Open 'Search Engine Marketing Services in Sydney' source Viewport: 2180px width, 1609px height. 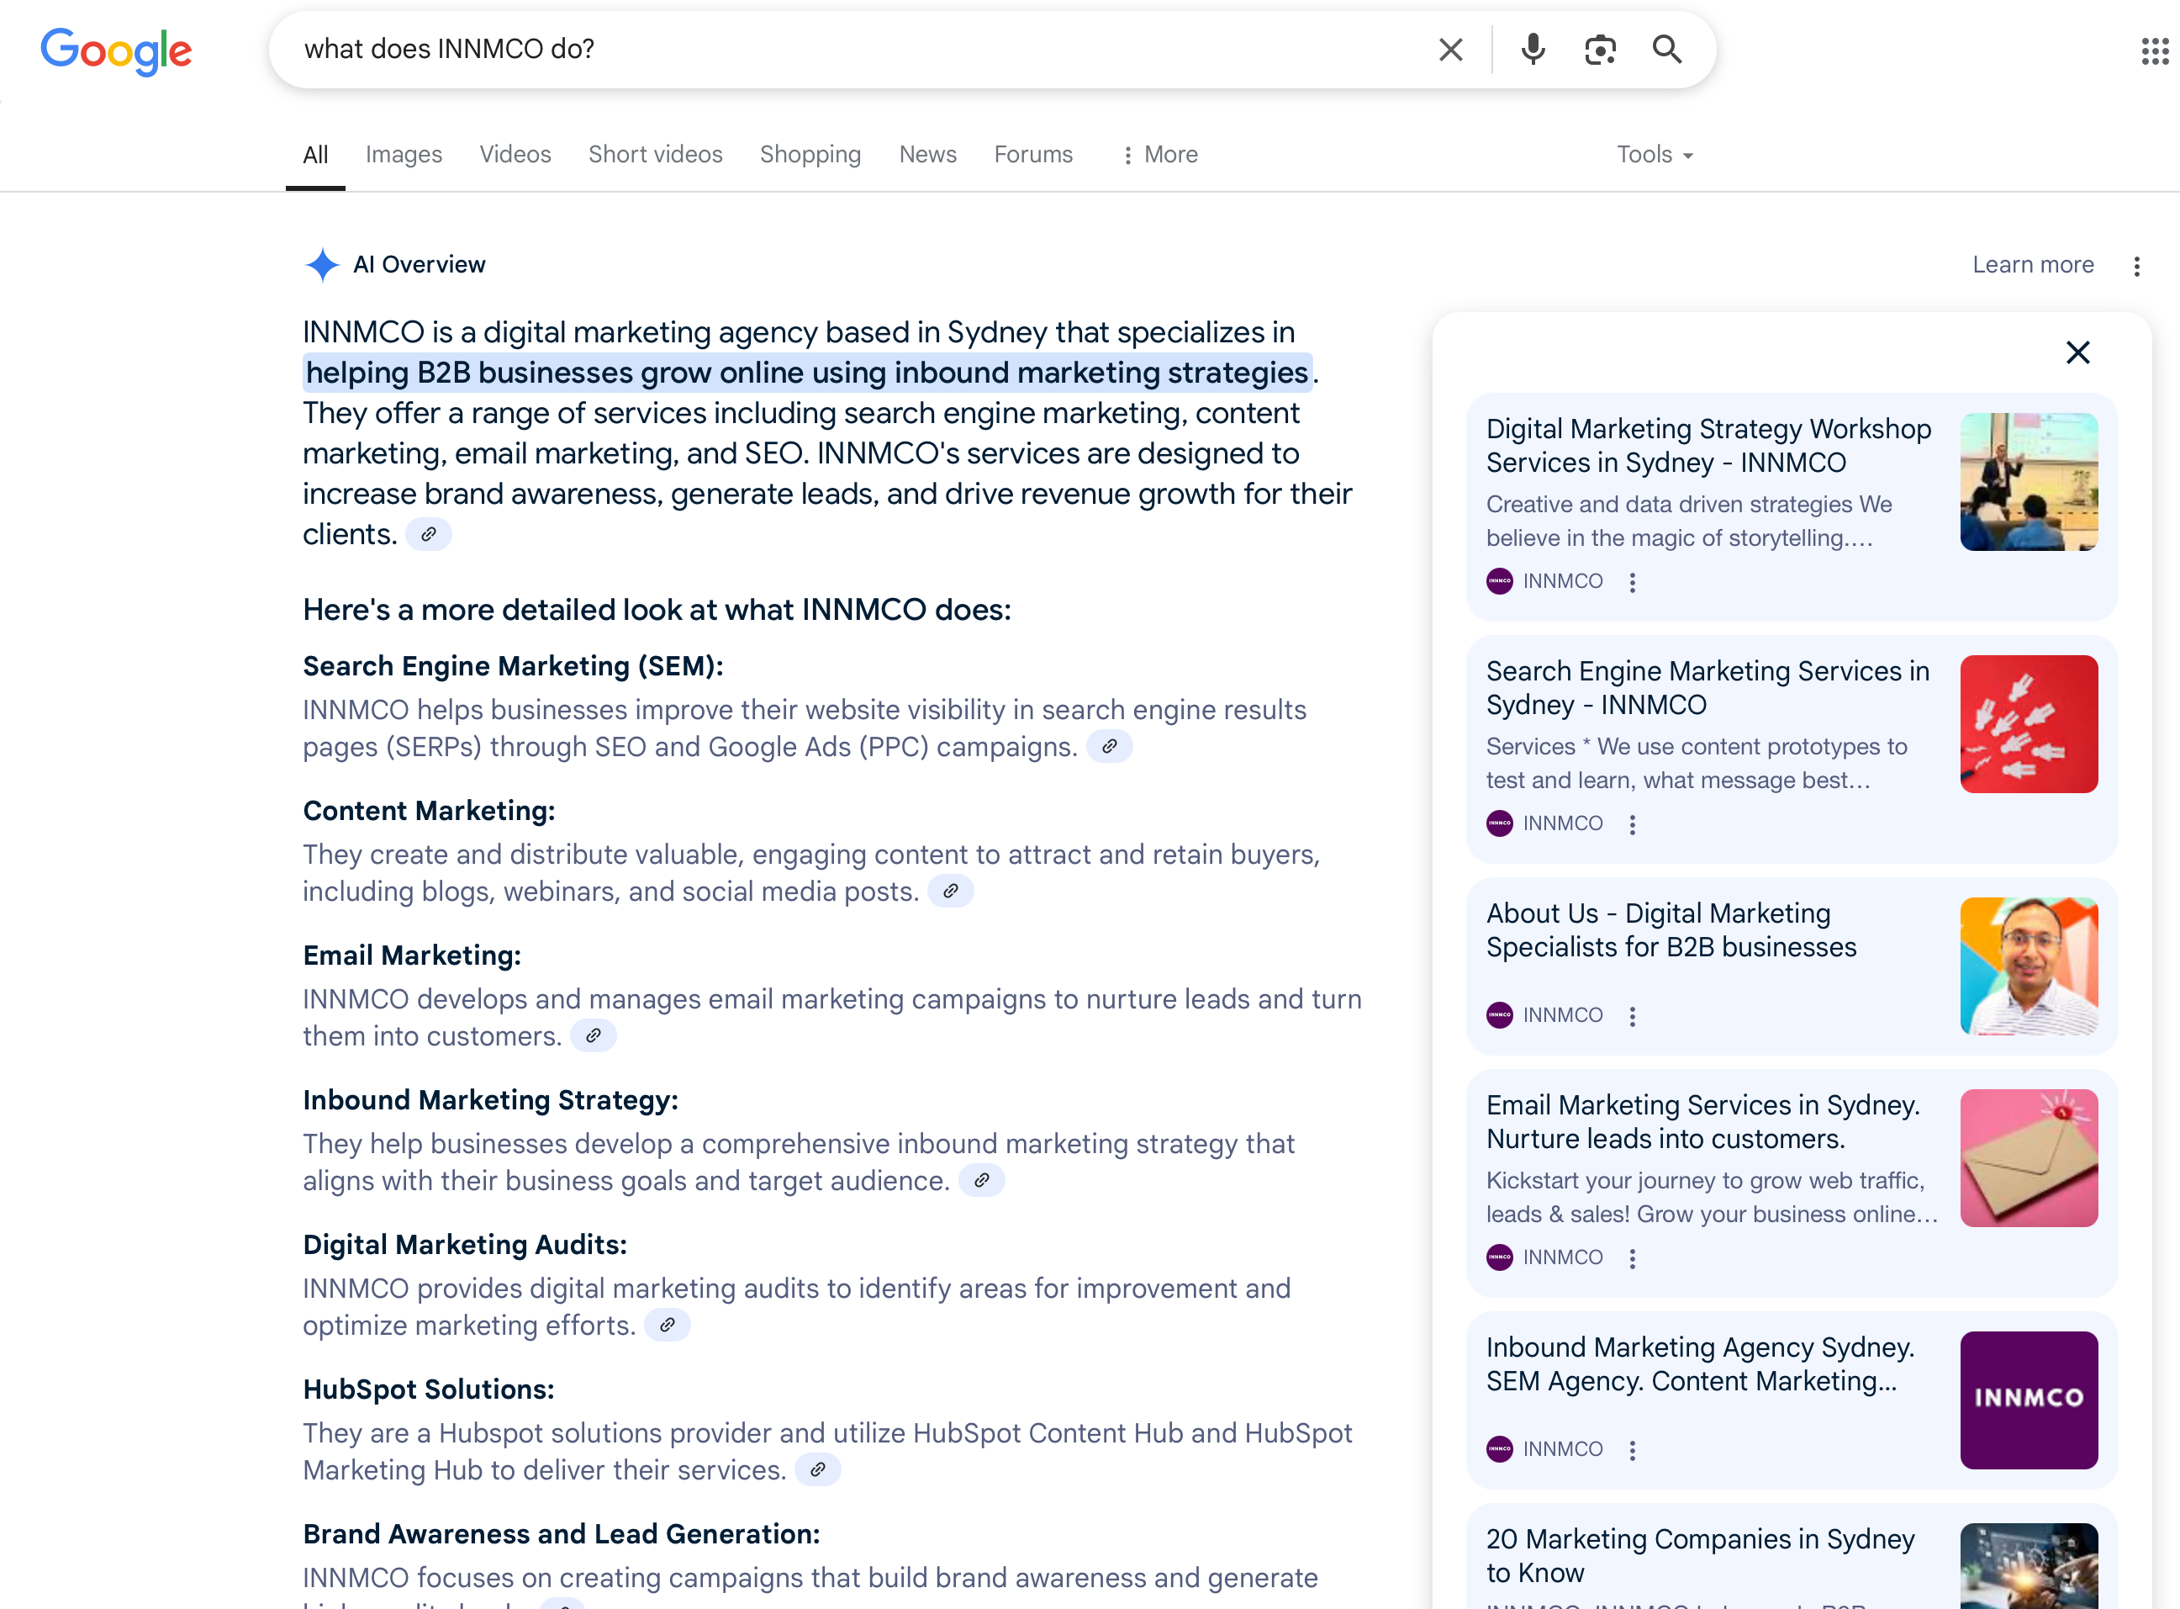(1708, 689)
